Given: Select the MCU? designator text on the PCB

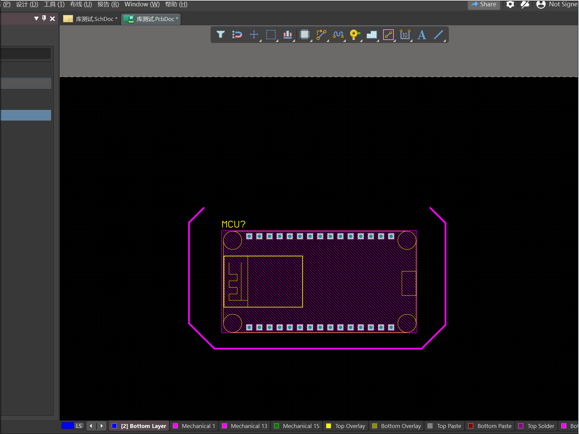Looking at the screenshot, I should [234, 224].
